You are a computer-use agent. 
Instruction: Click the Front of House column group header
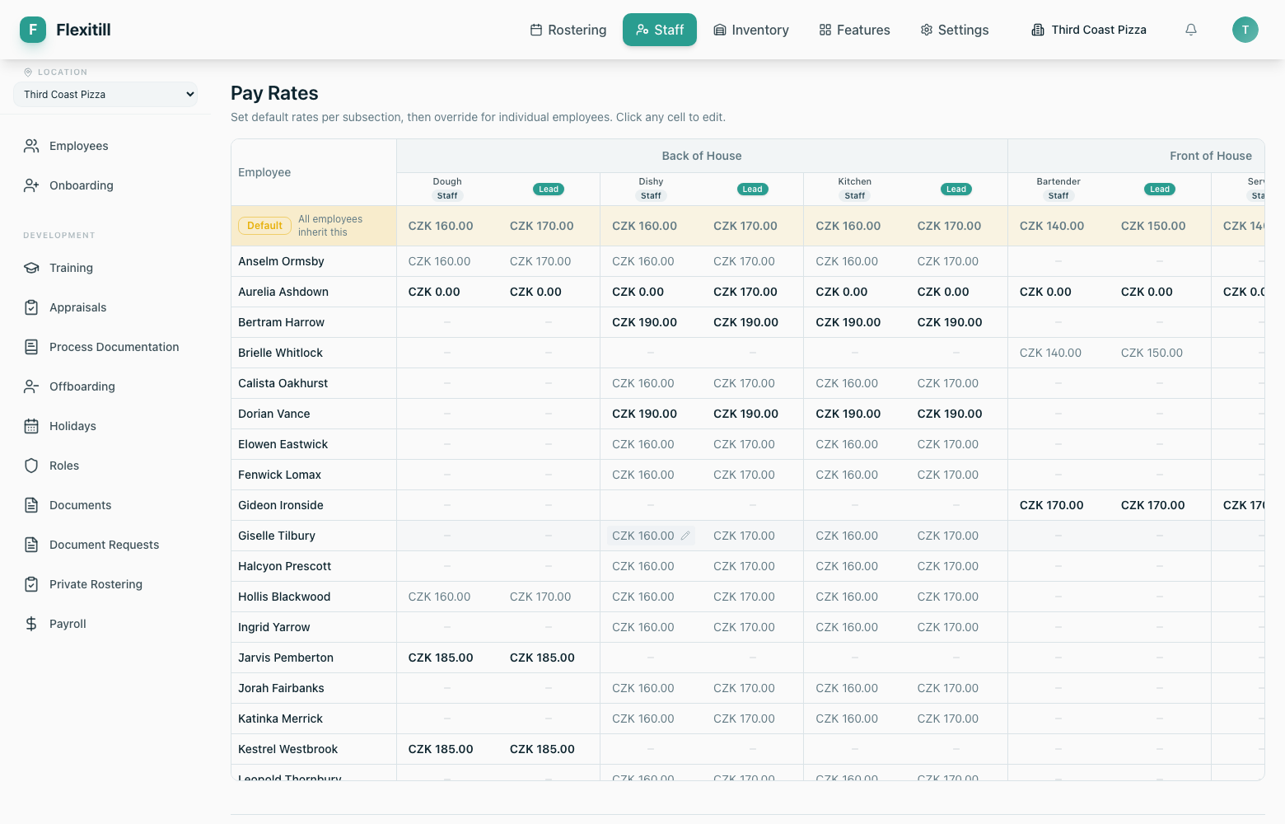(1211, 156)
